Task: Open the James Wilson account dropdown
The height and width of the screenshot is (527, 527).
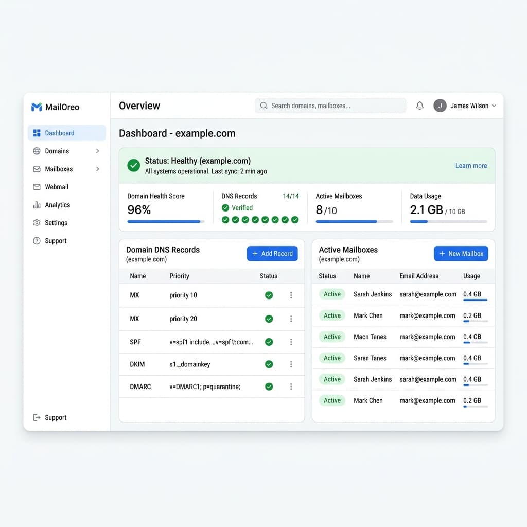Action: point(494,106)
